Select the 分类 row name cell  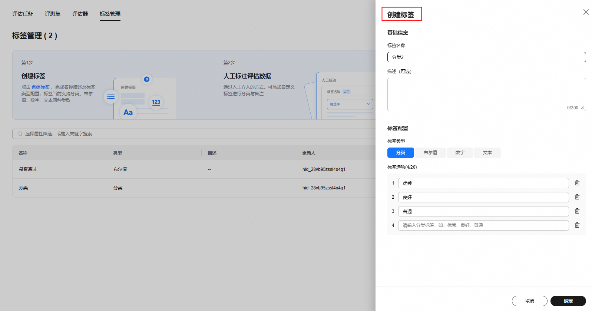(x=23, y=188)
